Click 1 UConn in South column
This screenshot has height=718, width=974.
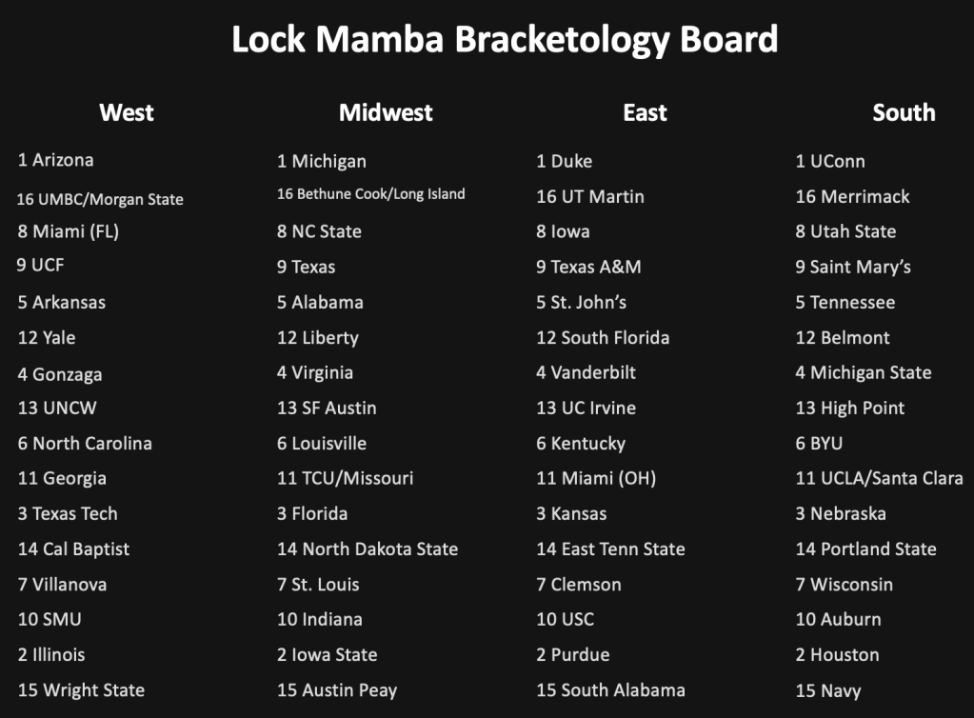tap(830, 161)
